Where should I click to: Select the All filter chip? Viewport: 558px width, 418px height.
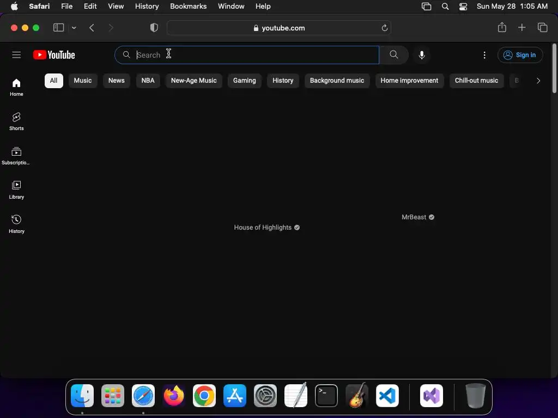pyautogui.click(x=54, y=81)
